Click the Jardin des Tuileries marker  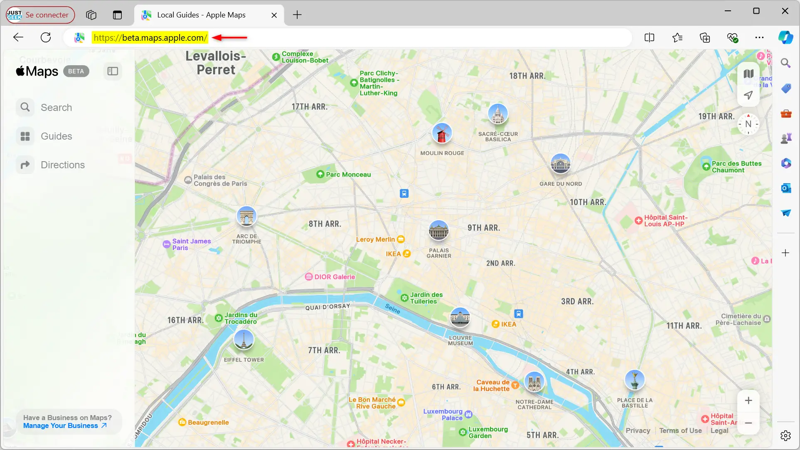pos(404,298)
